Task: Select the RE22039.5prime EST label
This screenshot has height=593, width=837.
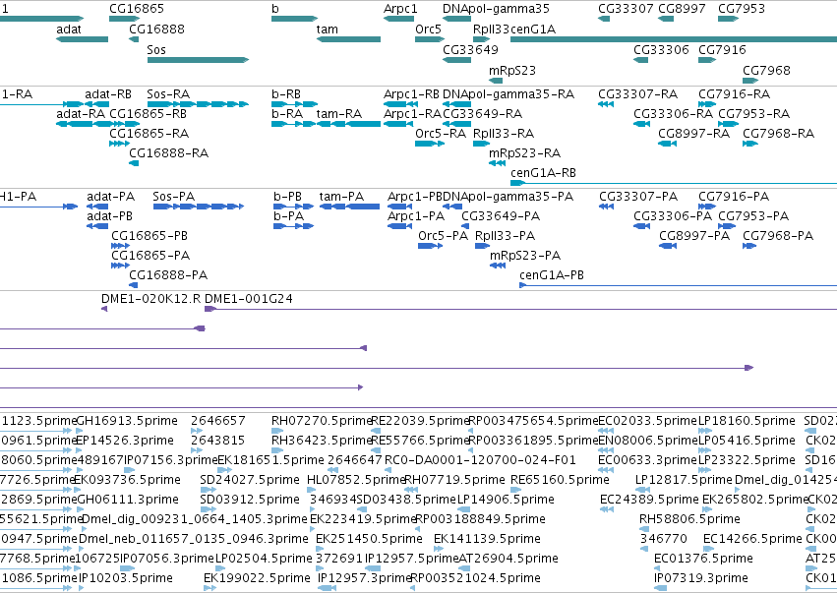Action: (x=419, y=421)
